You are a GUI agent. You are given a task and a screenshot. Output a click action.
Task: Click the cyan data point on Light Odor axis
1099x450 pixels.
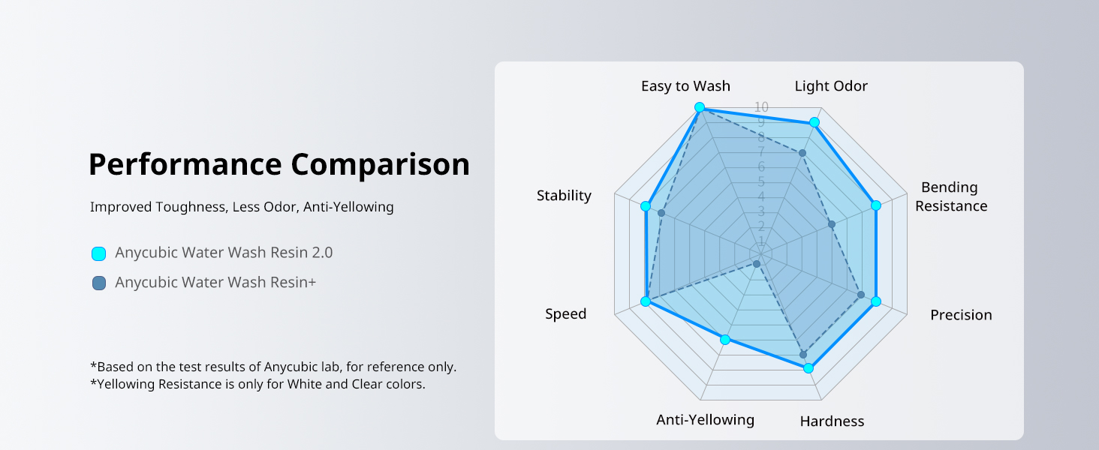814,122
